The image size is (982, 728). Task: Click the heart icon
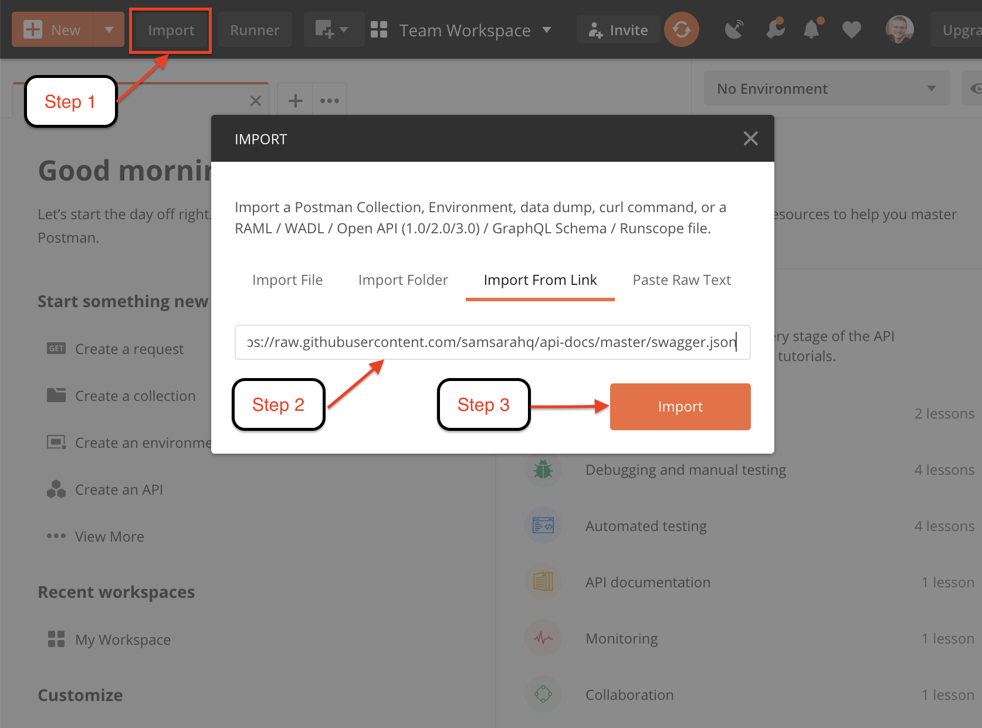click(851, 30)
